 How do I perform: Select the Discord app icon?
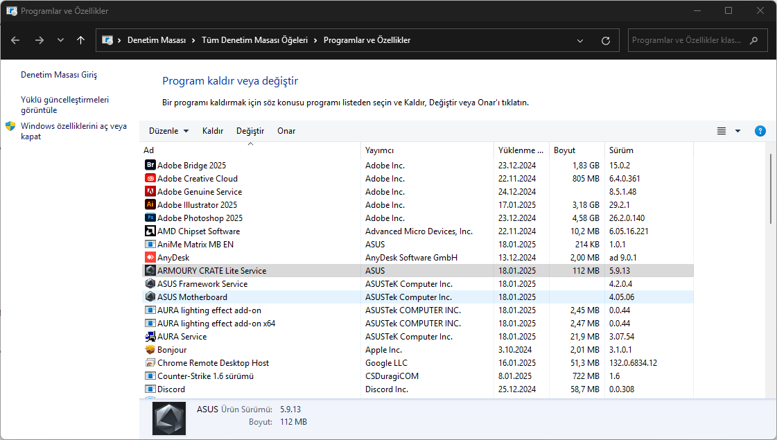[x=150, y=389]
